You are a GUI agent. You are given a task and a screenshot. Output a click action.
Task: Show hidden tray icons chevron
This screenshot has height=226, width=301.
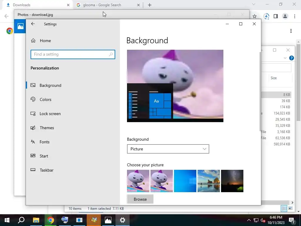(x=249, y=220)
